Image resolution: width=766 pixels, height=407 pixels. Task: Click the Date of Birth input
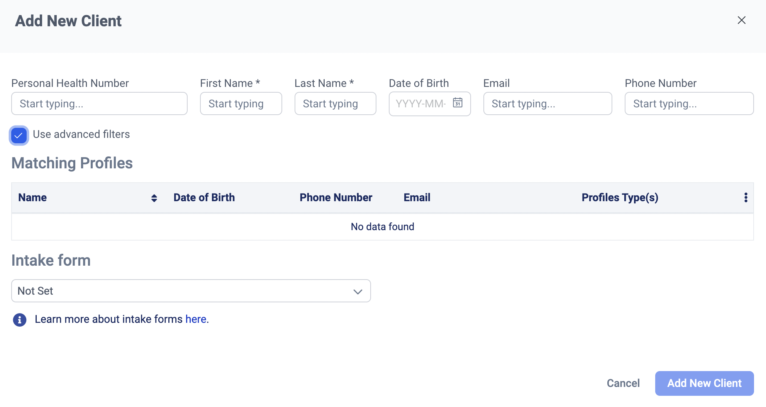pos(420,104)
